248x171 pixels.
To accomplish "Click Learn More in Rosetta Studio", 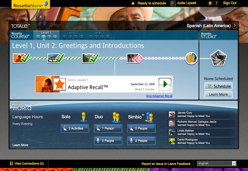I will [x=219, y=94].
